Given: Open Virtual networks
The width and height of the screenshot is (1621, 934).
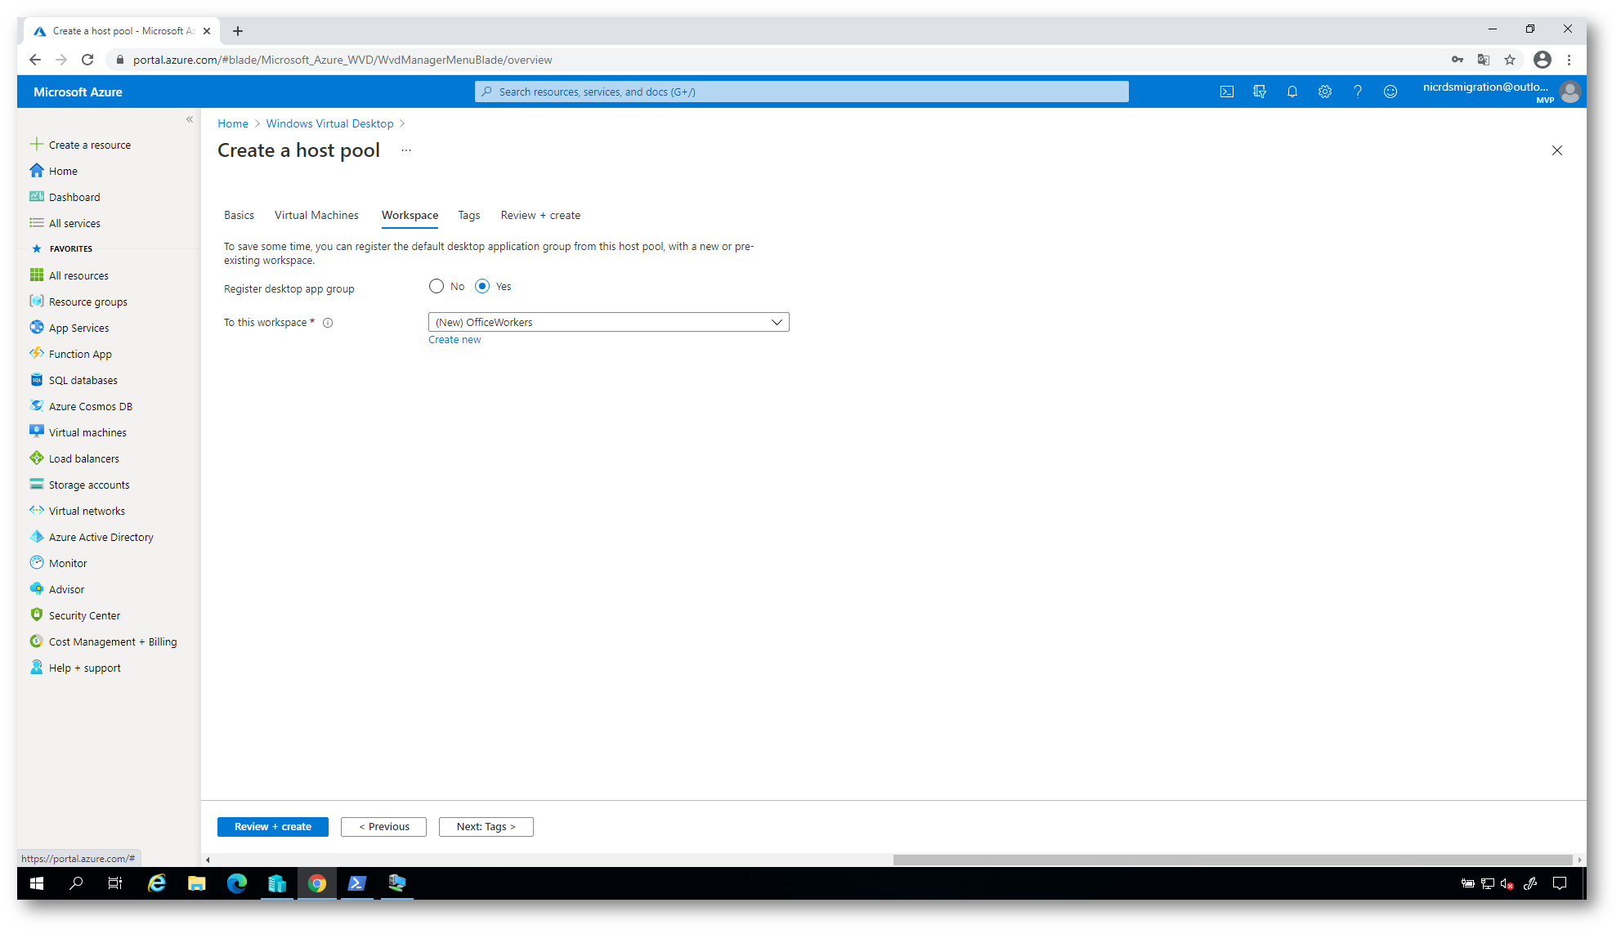Looking at the screenshot, I should tap(78, 511).
